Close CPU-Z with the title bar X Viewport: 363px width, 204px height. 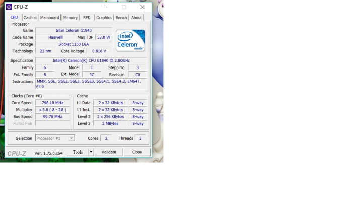(x=142, y=7)
